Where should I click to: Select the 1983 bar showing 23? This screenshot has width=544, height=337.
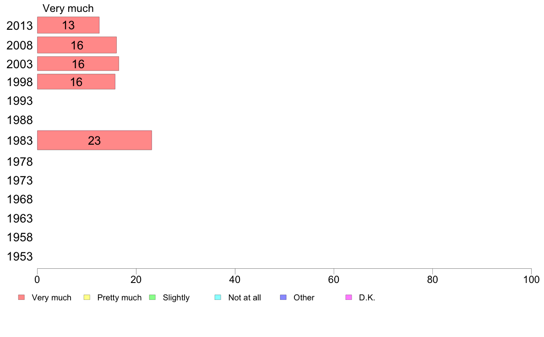click(94, 141)
